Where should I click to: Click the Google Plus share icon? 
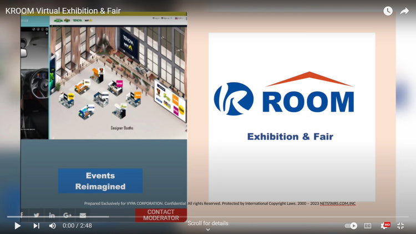pos(67,215)
